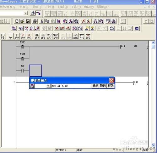Image resolution: width=157 pixels, height=153 pixels.
Task: Click the Statement edit icon
Action: [62, 28]
